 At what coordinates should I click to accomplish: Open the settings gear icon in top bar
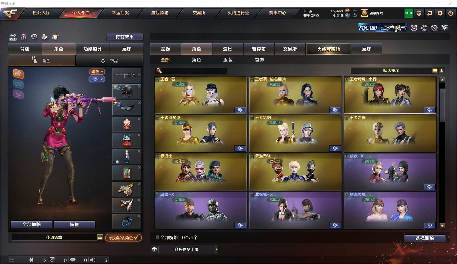tap(440, 13)
